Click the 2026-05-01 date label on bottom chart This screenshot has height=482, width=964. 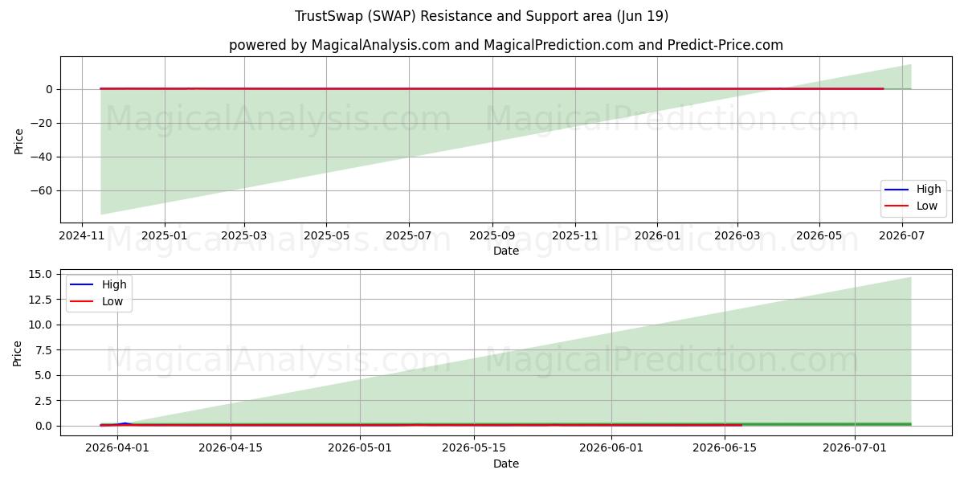360,449
